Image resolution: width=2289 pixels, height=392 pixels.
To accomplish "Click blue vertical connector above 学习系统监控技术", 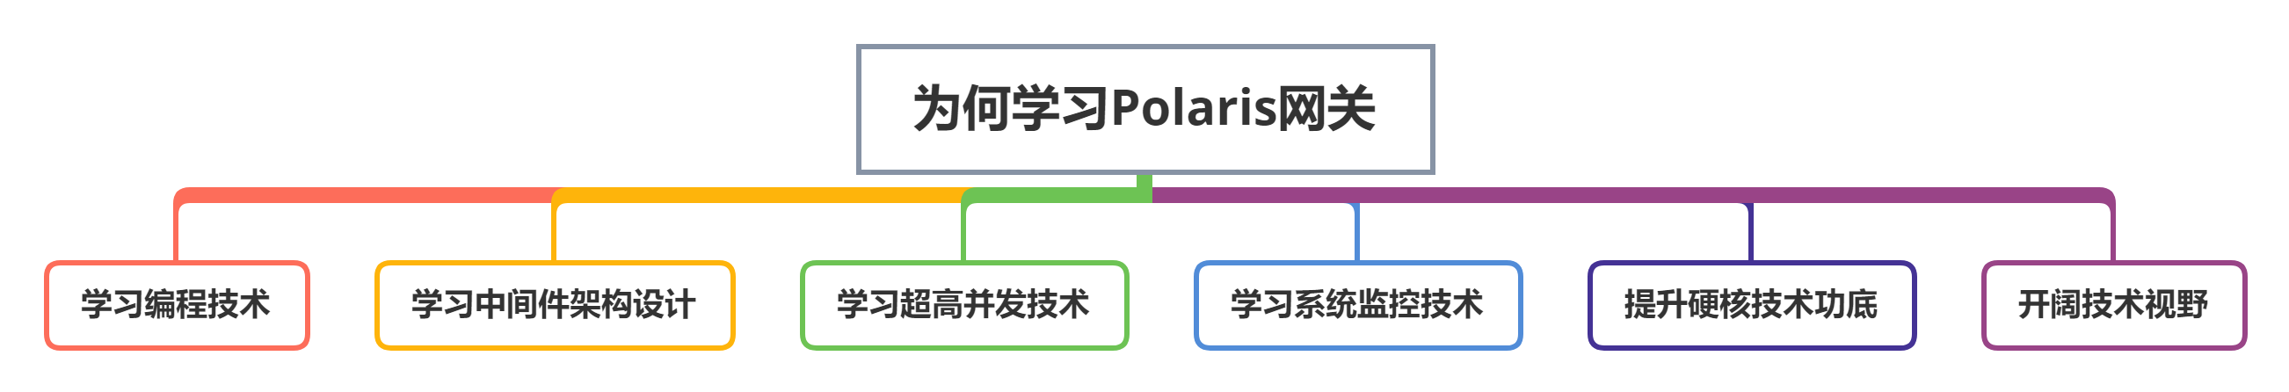I will point(1357,233).
